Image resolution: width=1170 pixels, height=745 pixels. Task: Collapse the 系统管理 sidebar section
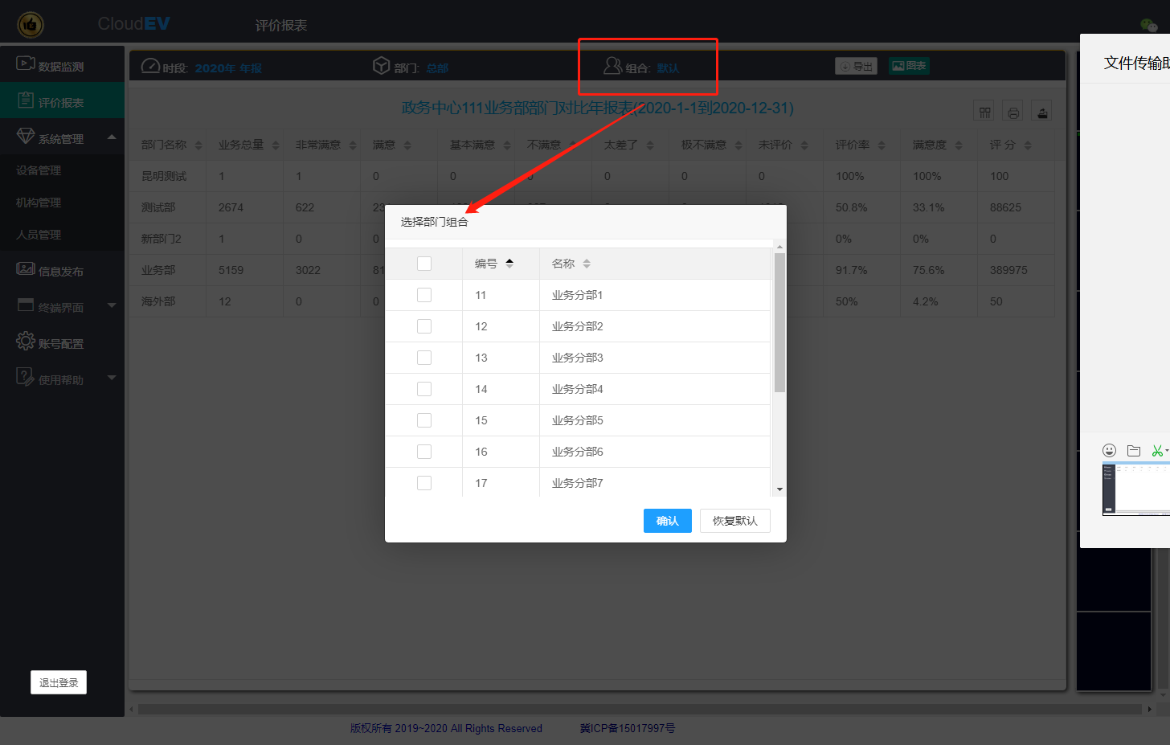(x=62, y=137)
